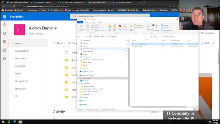Expand the This PC tree node
This screenshot has height=124, width=220.
[78, 101]
